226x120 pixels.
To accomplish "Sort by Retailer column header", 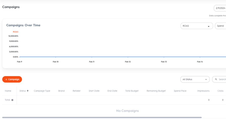I will pos(77,91).
